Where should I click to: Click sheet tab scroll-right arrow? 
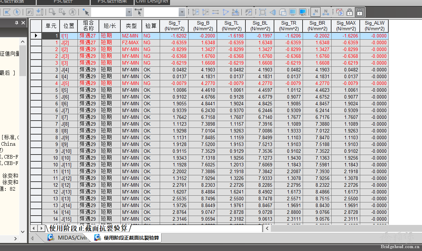[41, 229]
